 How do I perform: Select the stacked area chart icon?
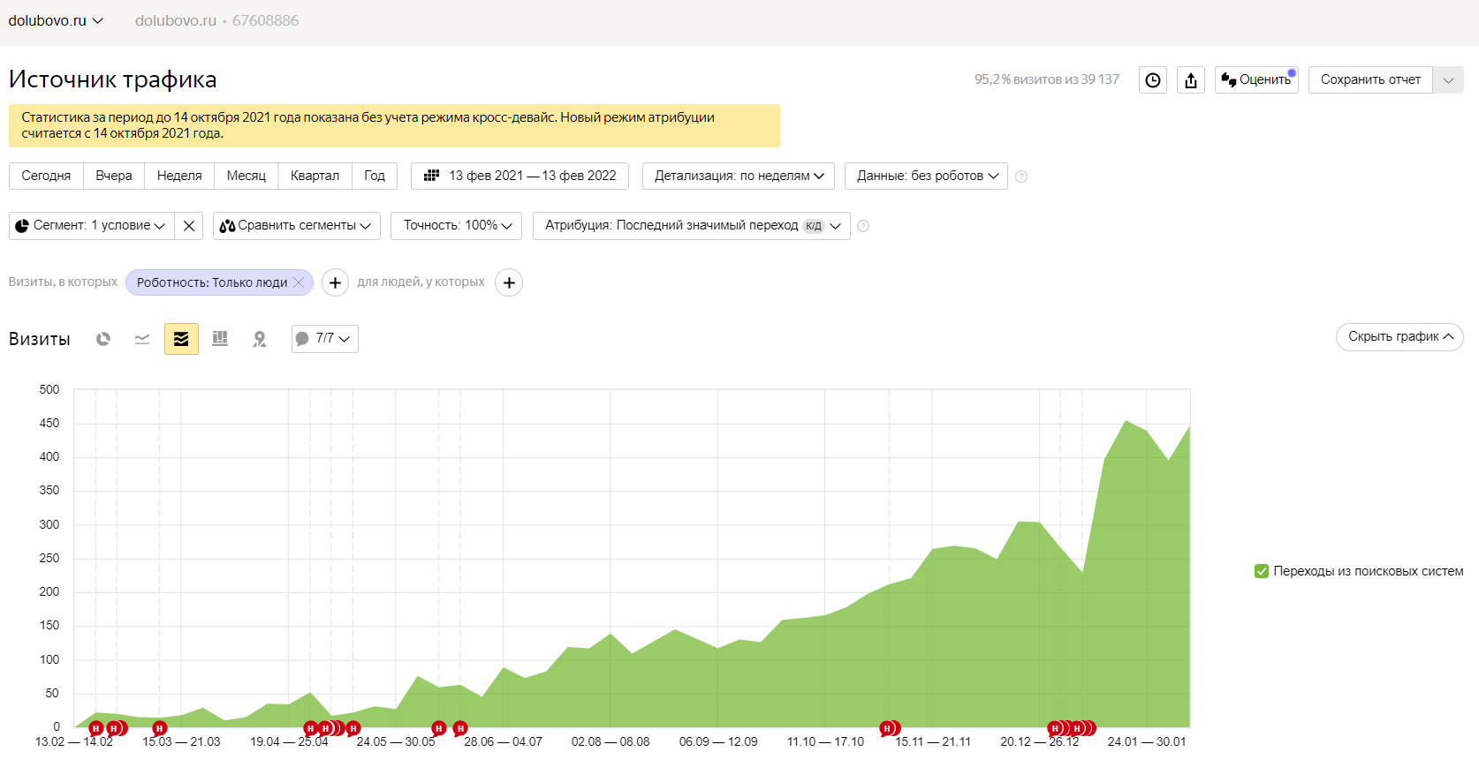point(181,339)
